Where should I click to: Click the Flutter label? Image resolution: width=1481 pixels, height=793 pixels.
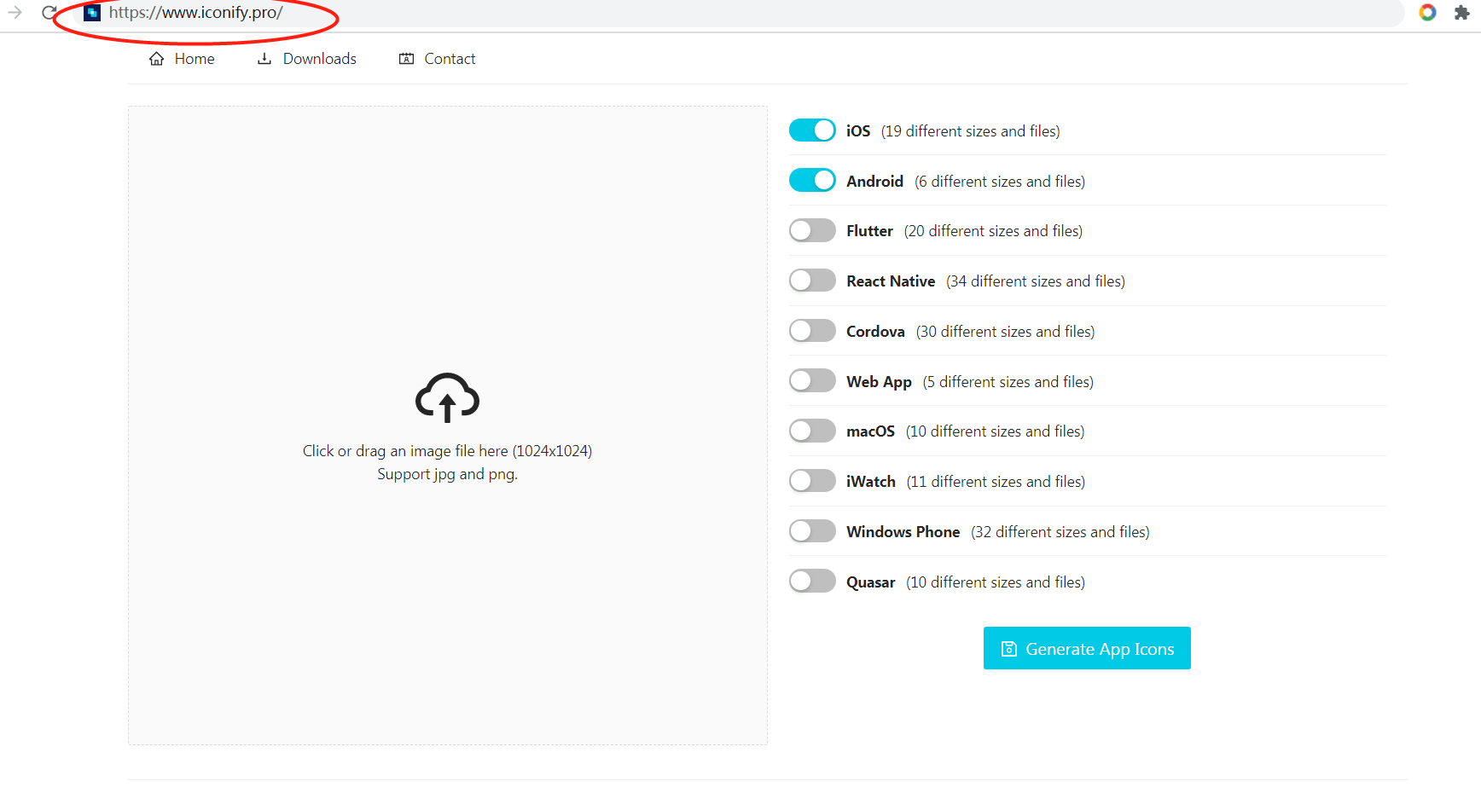click(869, 231)
